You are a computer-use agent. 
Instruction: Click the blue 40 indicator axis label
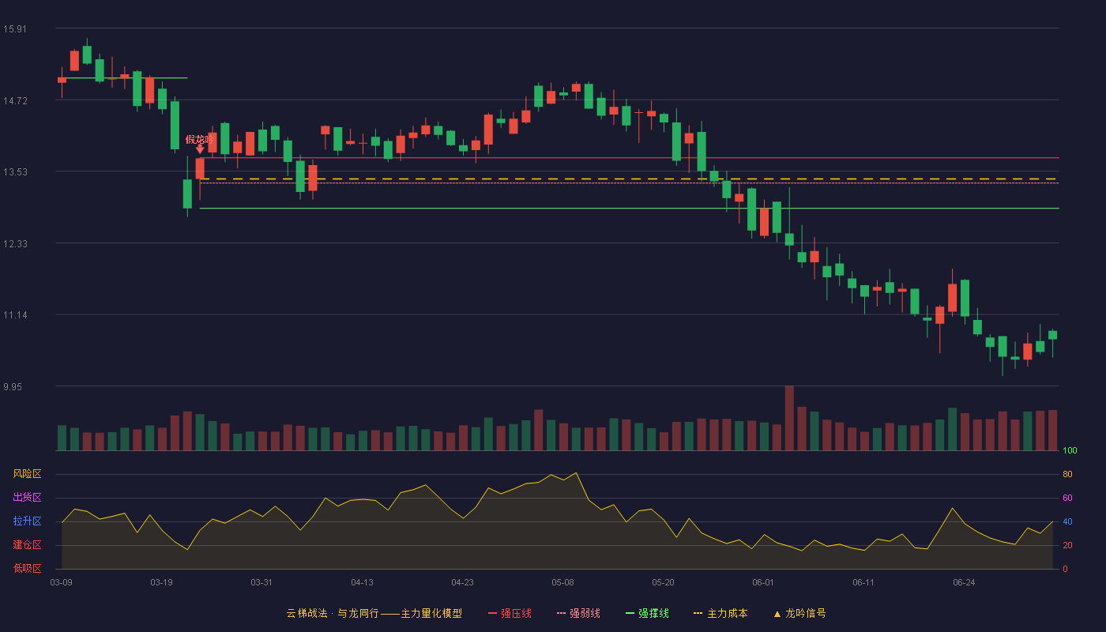click(1067, 521)
